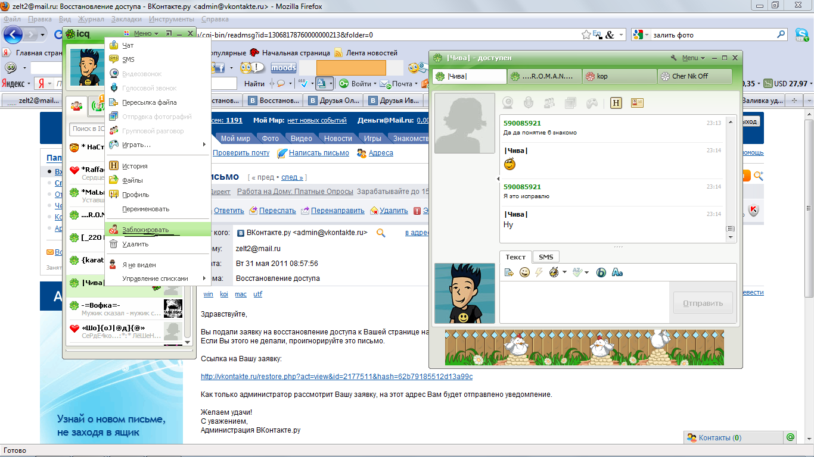This screenshot has width=814, height=457.
Task: Click the send file icon in message toolbar
Action: (x=509, y=273)
